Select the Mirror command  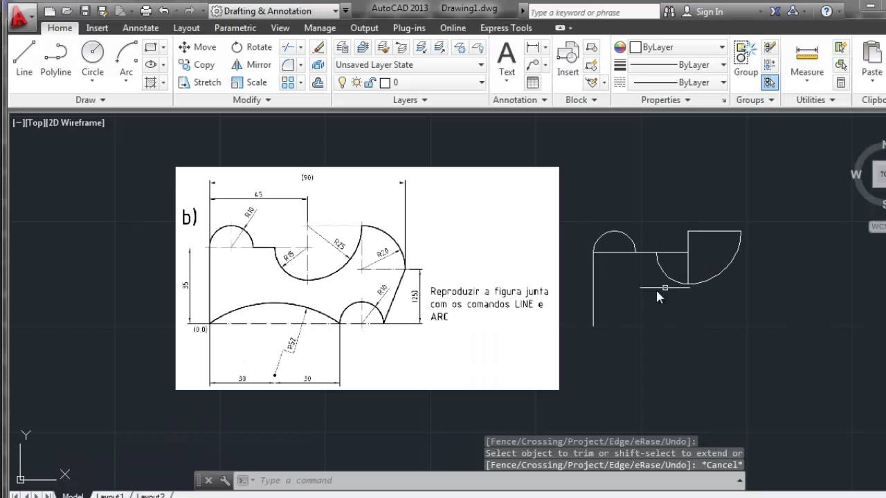point(251,64)
